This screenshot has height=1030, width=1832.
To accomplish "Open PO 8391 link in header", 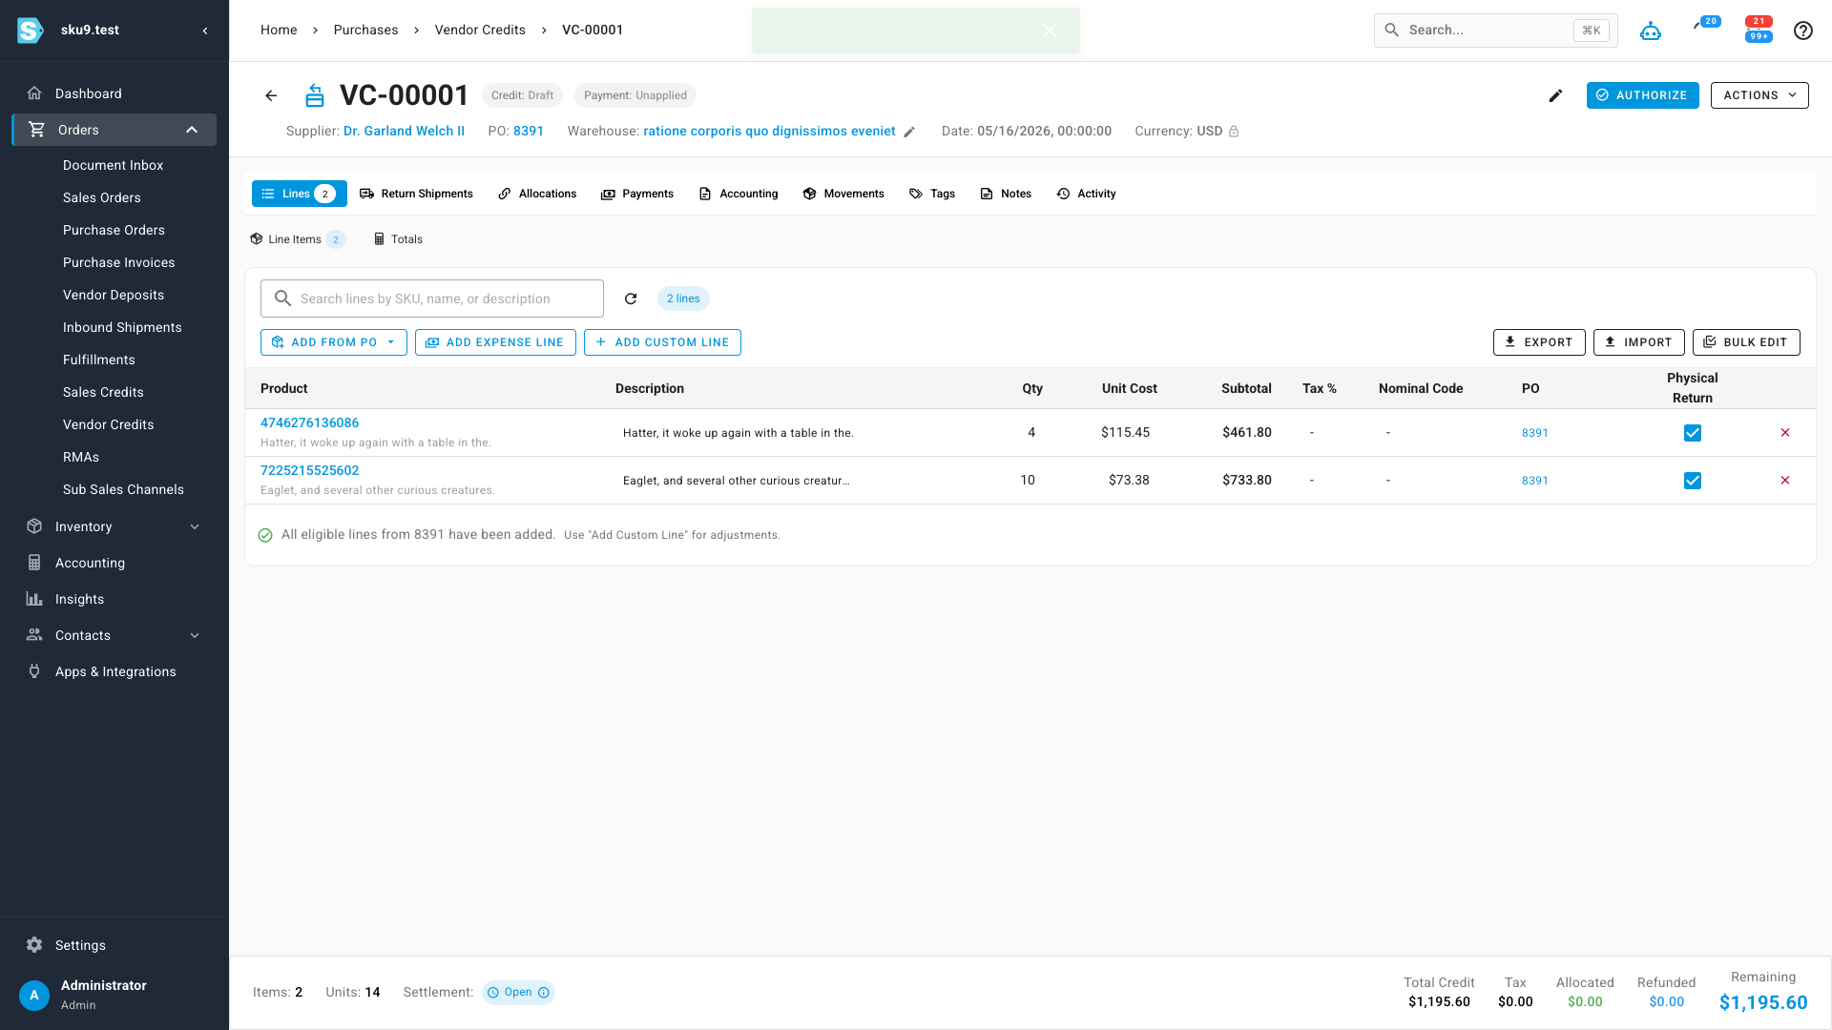I will pos(529,132).
